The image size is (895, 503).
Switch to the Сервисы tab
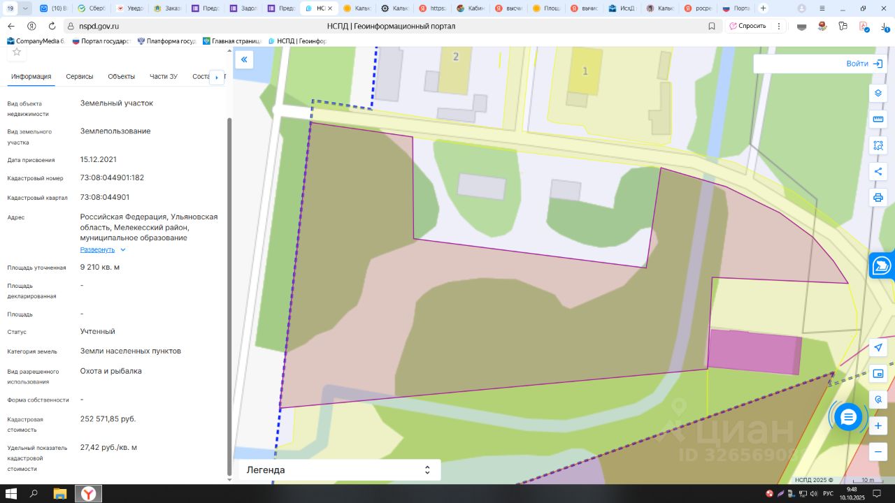80,77
